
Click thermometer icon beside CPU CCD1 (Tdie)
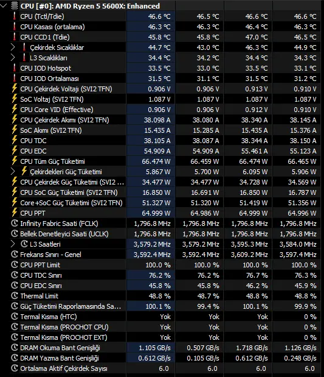click(15, 37)
